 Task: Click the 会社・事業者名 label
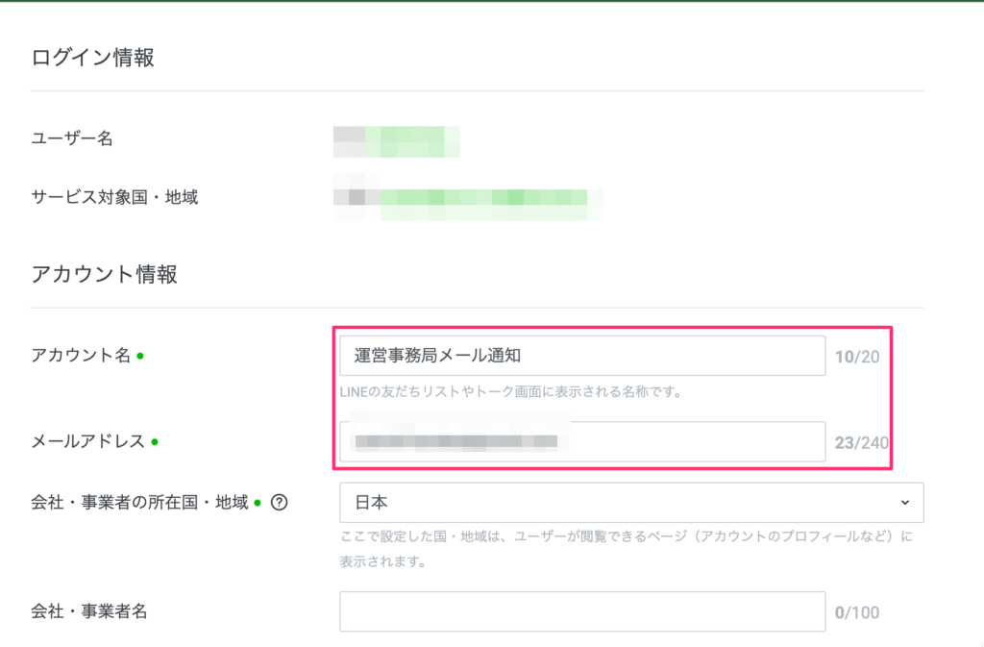[x=88, y=610]
